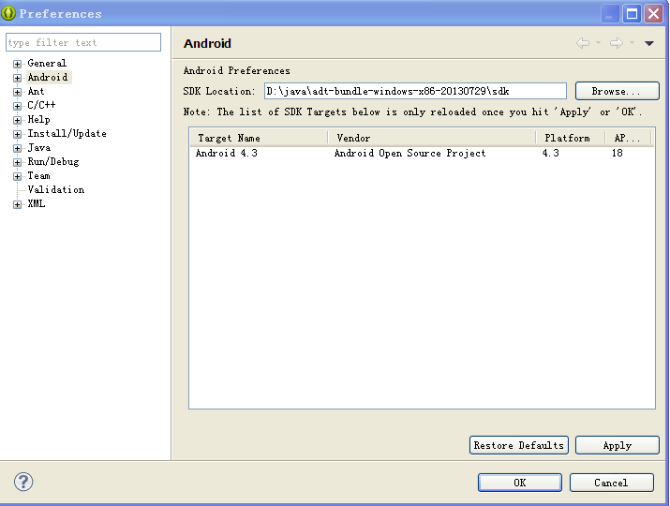The height and width of the screenshot is (506, 670).
Task: Select Java preferences category
Action: click(x=38, y=147)
